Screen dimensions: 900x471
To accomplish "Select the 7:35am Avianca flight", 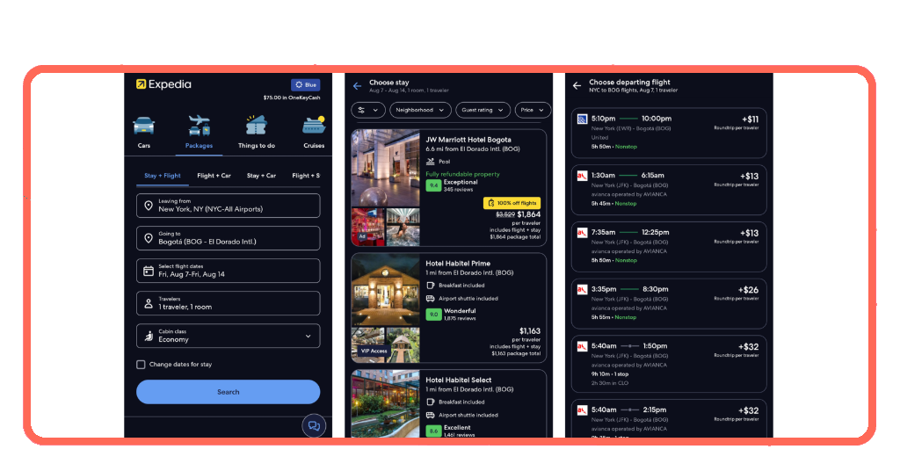I will (669, 246).
